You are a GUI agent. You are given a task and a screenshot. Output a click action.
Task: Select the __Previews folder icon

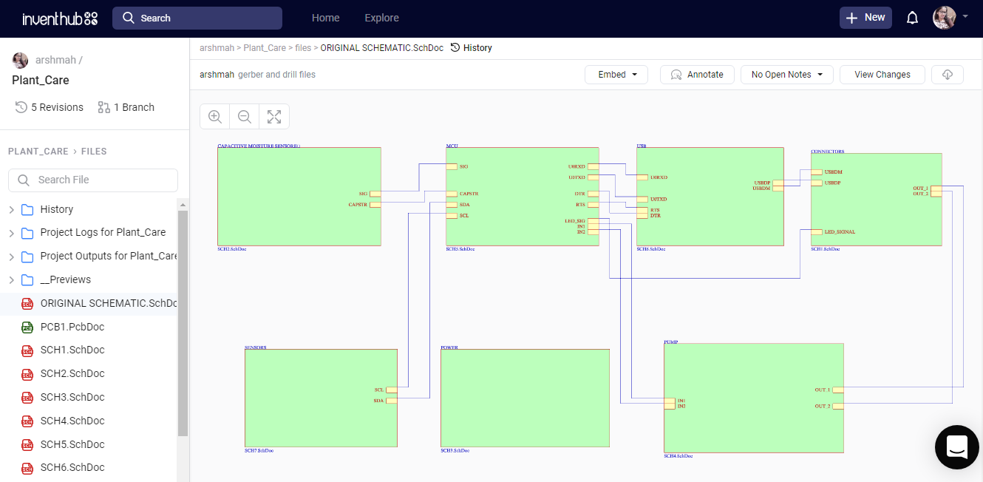coord(27,280)
